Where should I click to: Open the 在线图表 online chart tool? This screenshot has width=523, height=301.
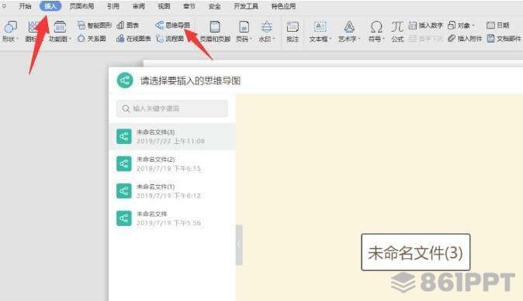coord(133,39)
